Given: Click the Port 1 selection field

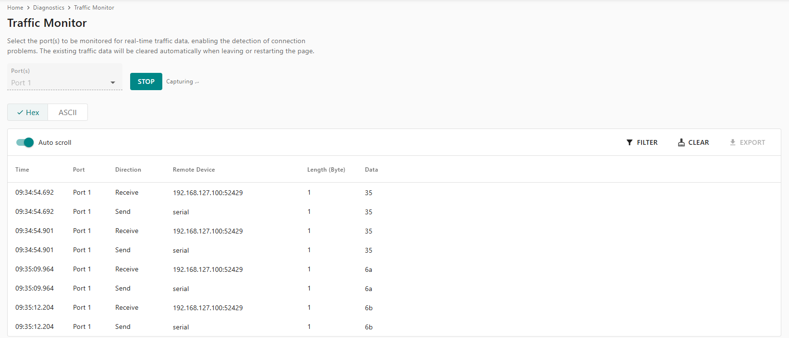Looking at the screenshot, I should point(58,83).
